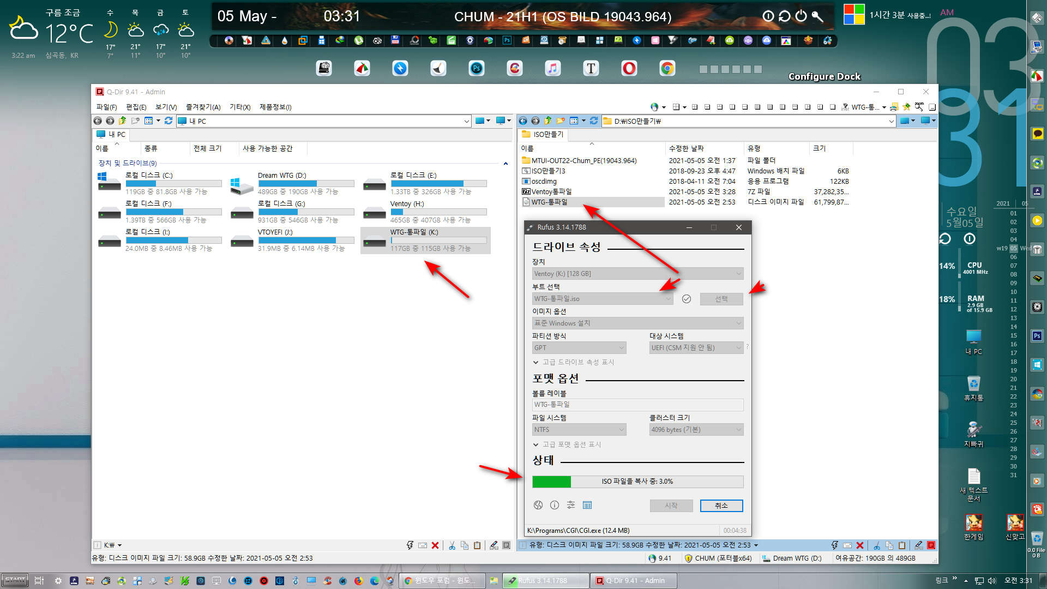Select WTG-통파일 (K:) drive in left pane

(426, 240)
